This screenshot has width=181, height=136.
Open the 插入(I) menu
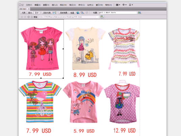pyautogui.click(x=55, y=5)
